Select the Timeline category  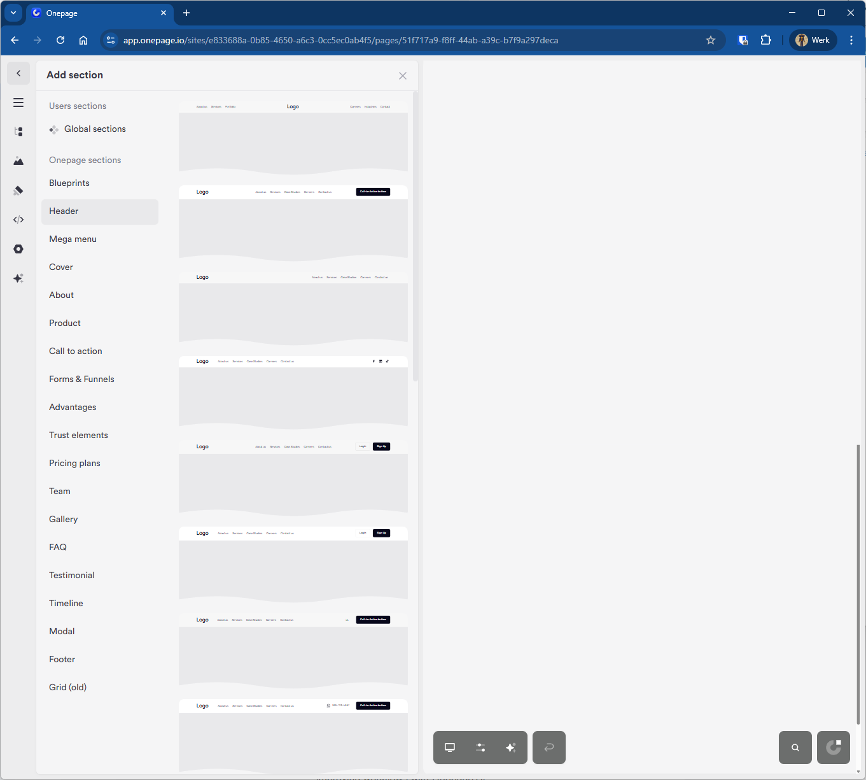click(x=100, y=604)
